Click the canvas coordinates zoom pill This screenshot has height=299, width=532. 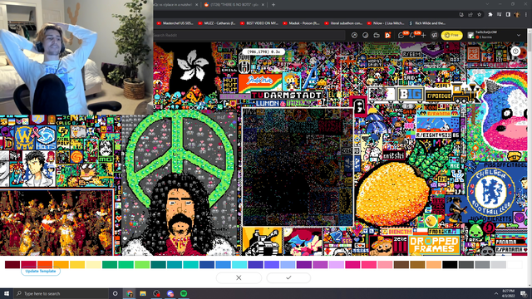click(264, 51)
